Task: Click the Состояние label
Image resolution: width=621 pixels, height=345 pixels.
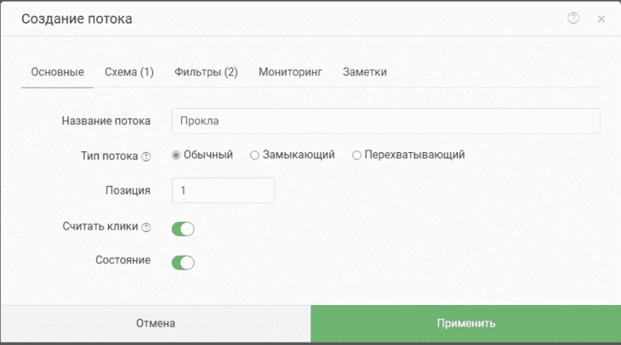Action: pos(122,260)
